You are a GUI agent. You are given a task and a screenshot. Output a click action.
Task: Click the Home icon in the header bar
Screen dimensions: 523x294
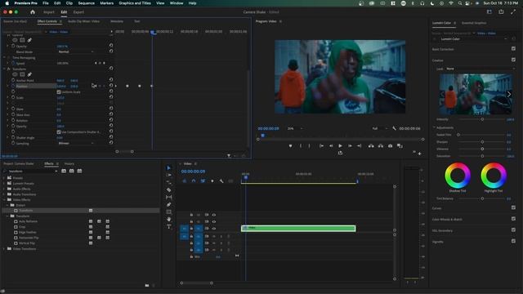(x=33, y=12)
